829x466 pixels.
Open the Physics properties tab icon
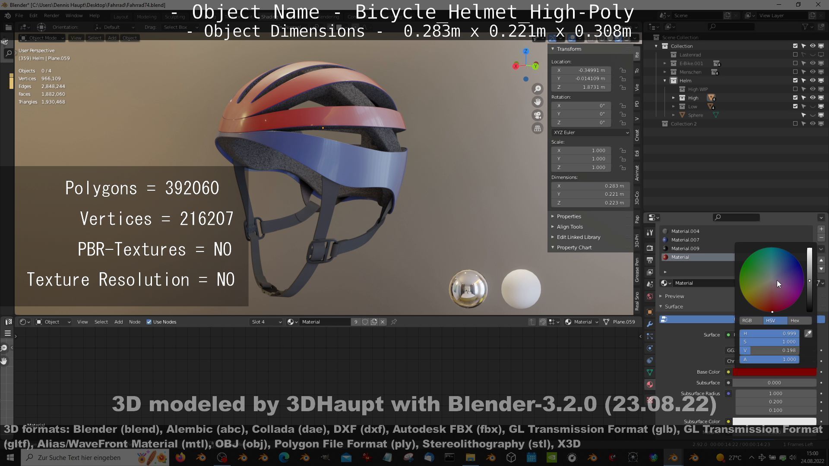[650, 348]
